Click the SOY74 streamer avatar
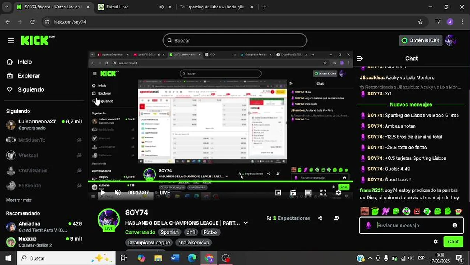 [109, 219]
